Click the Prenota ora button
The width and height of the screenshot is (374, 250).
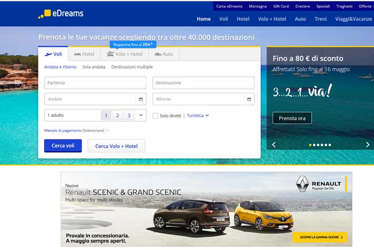click(292, 118)
